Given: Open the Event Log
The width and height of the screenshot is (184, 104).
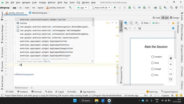Looking at the screenshot, I should 152,92.
